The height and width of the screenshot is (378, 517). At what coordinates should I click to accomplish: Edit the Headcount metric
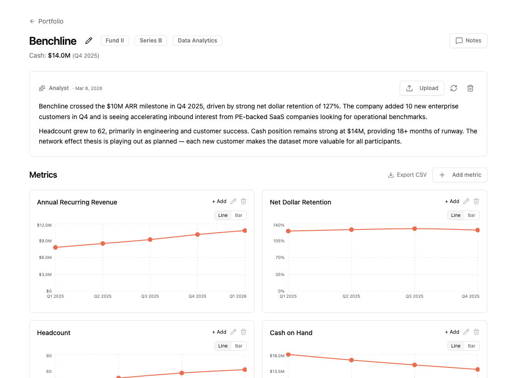[233, 332]
